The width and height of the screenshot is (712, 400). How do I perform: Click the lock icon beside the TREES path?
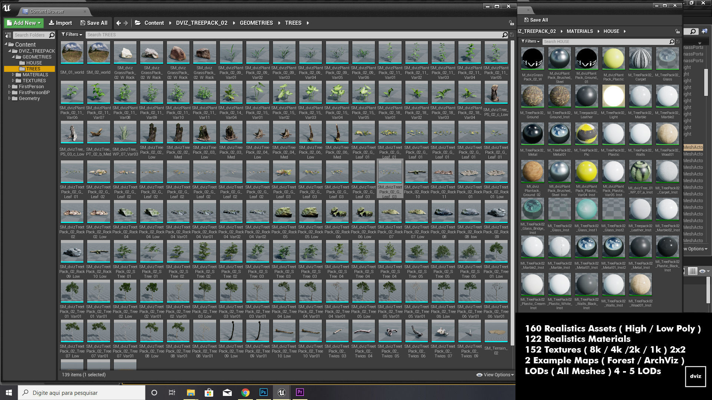511,23
